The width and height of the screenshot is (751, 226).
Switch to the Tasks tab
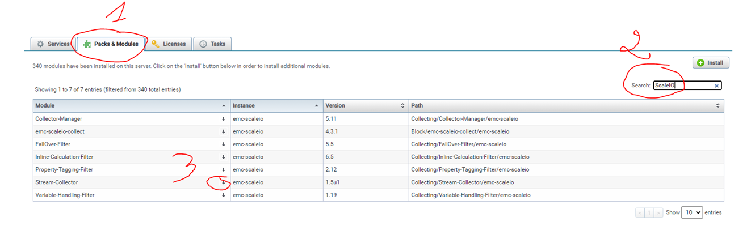tap(212, 44)
